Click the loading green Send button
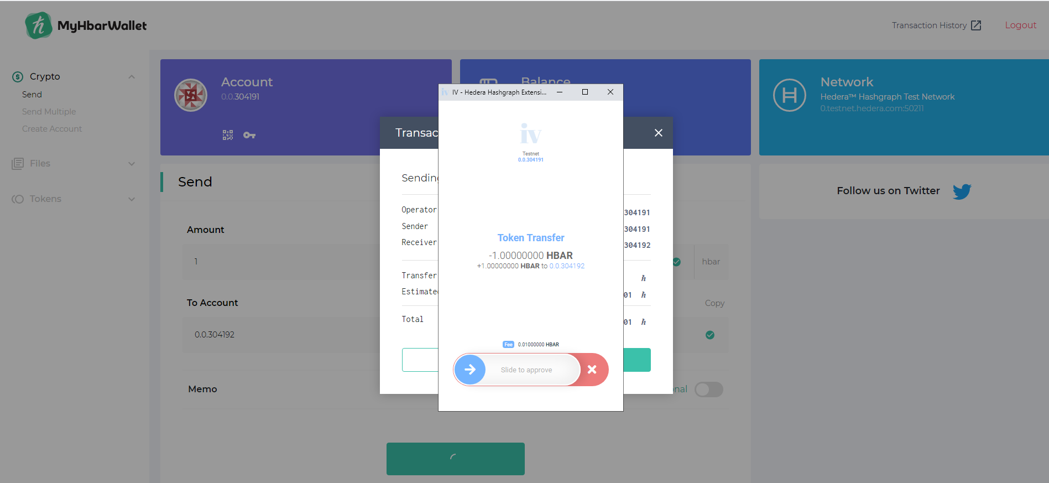 point(456,459)
